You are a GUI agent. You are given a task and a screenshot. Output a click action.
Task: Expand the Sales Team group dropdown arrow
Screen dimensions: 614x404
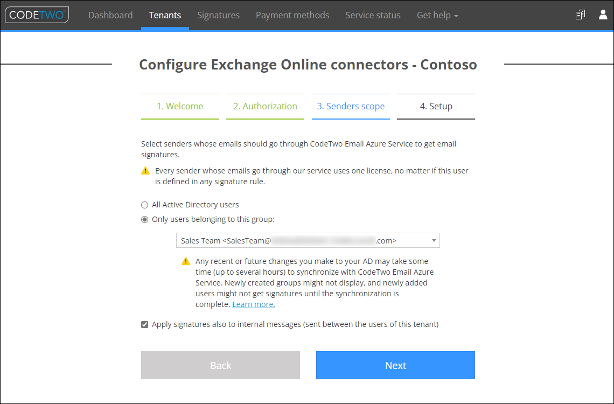(x=434, y=240)
